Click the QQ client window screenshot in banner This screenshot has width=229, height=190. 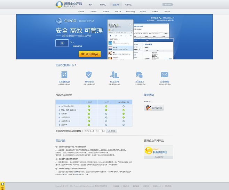[120, 39]
